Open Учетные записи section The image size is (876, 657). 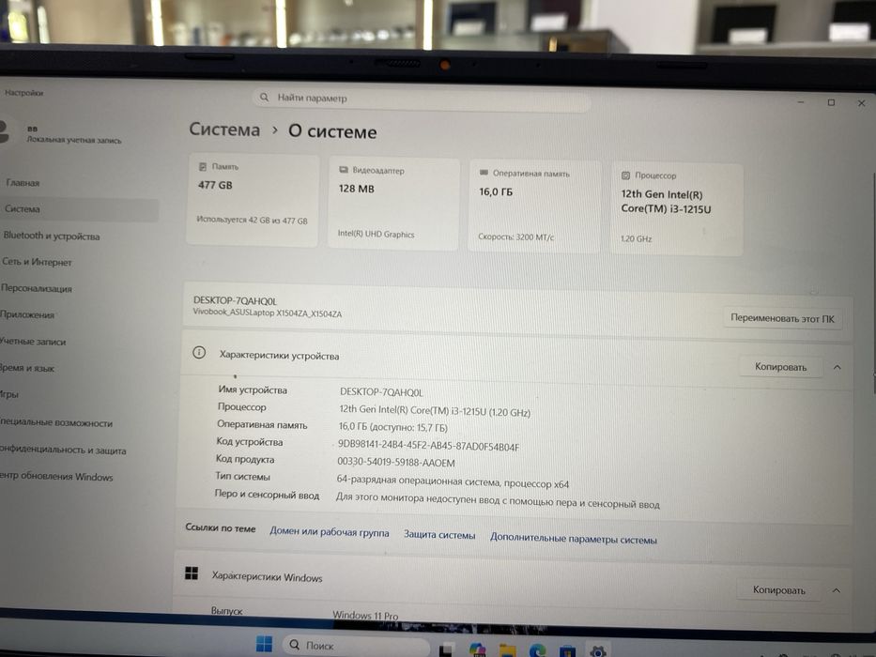pos(33,342)
